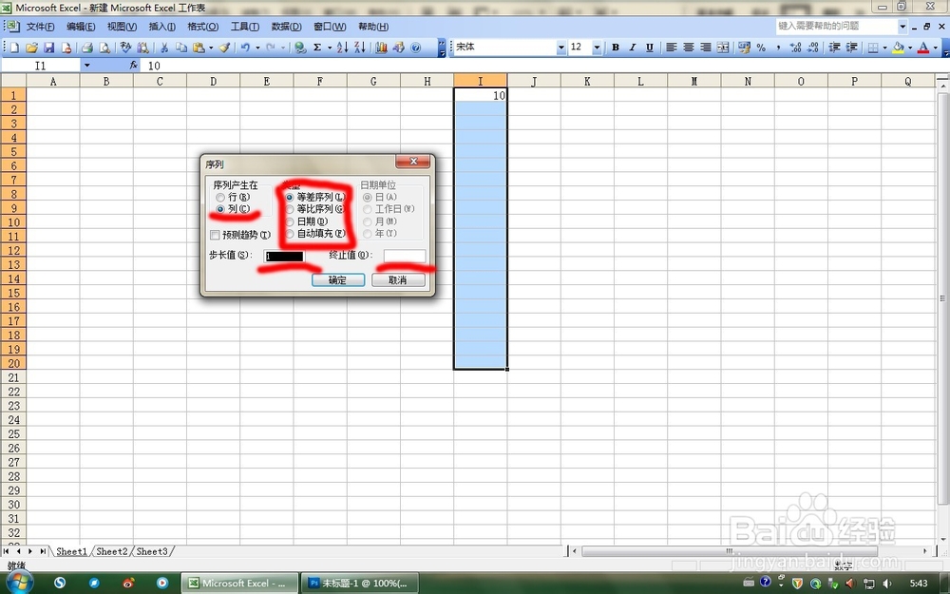Create a new blank workbook
Screen dimensions: 950x594
point(15,48)
